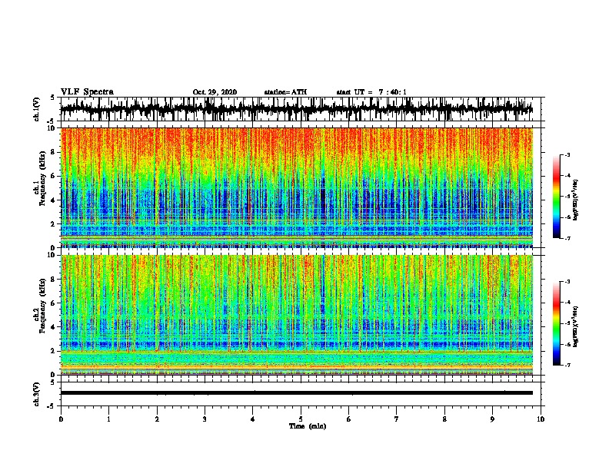Click the ch.1 spectrogram color scale bar

point(556,197)
